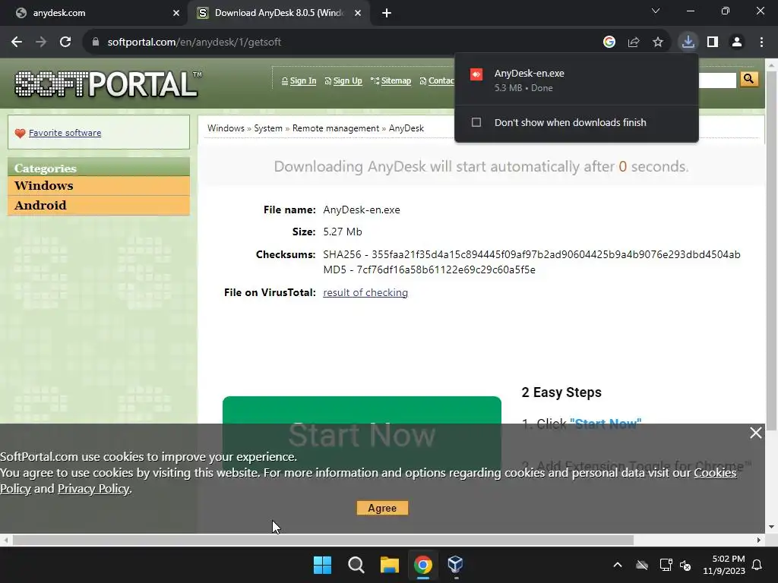This screenshot has width=778, height=583.
Task: Open the VirtualBox taskbar icon
Action: click(456, 565)
